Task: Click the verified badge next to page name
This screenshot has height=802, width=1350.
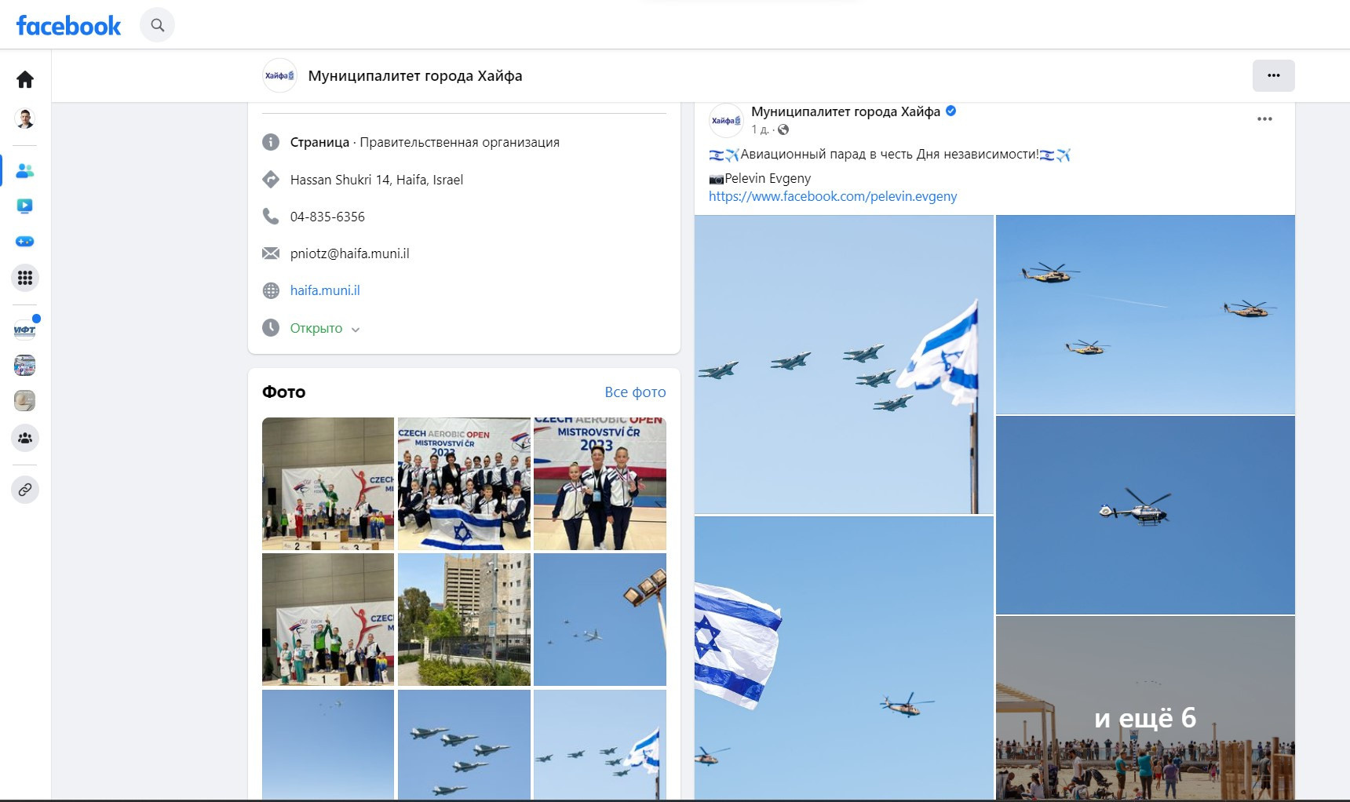Action: tap(951, 111)
